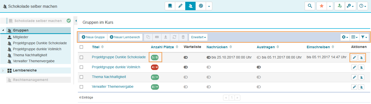Select Thema Nachhaltigkeit in sidebar tree
The image size is (371, 104).
30,55
